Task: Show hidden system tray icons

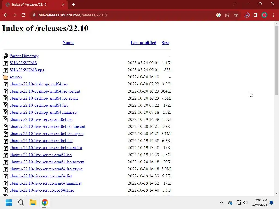Action: click(222, 202)
